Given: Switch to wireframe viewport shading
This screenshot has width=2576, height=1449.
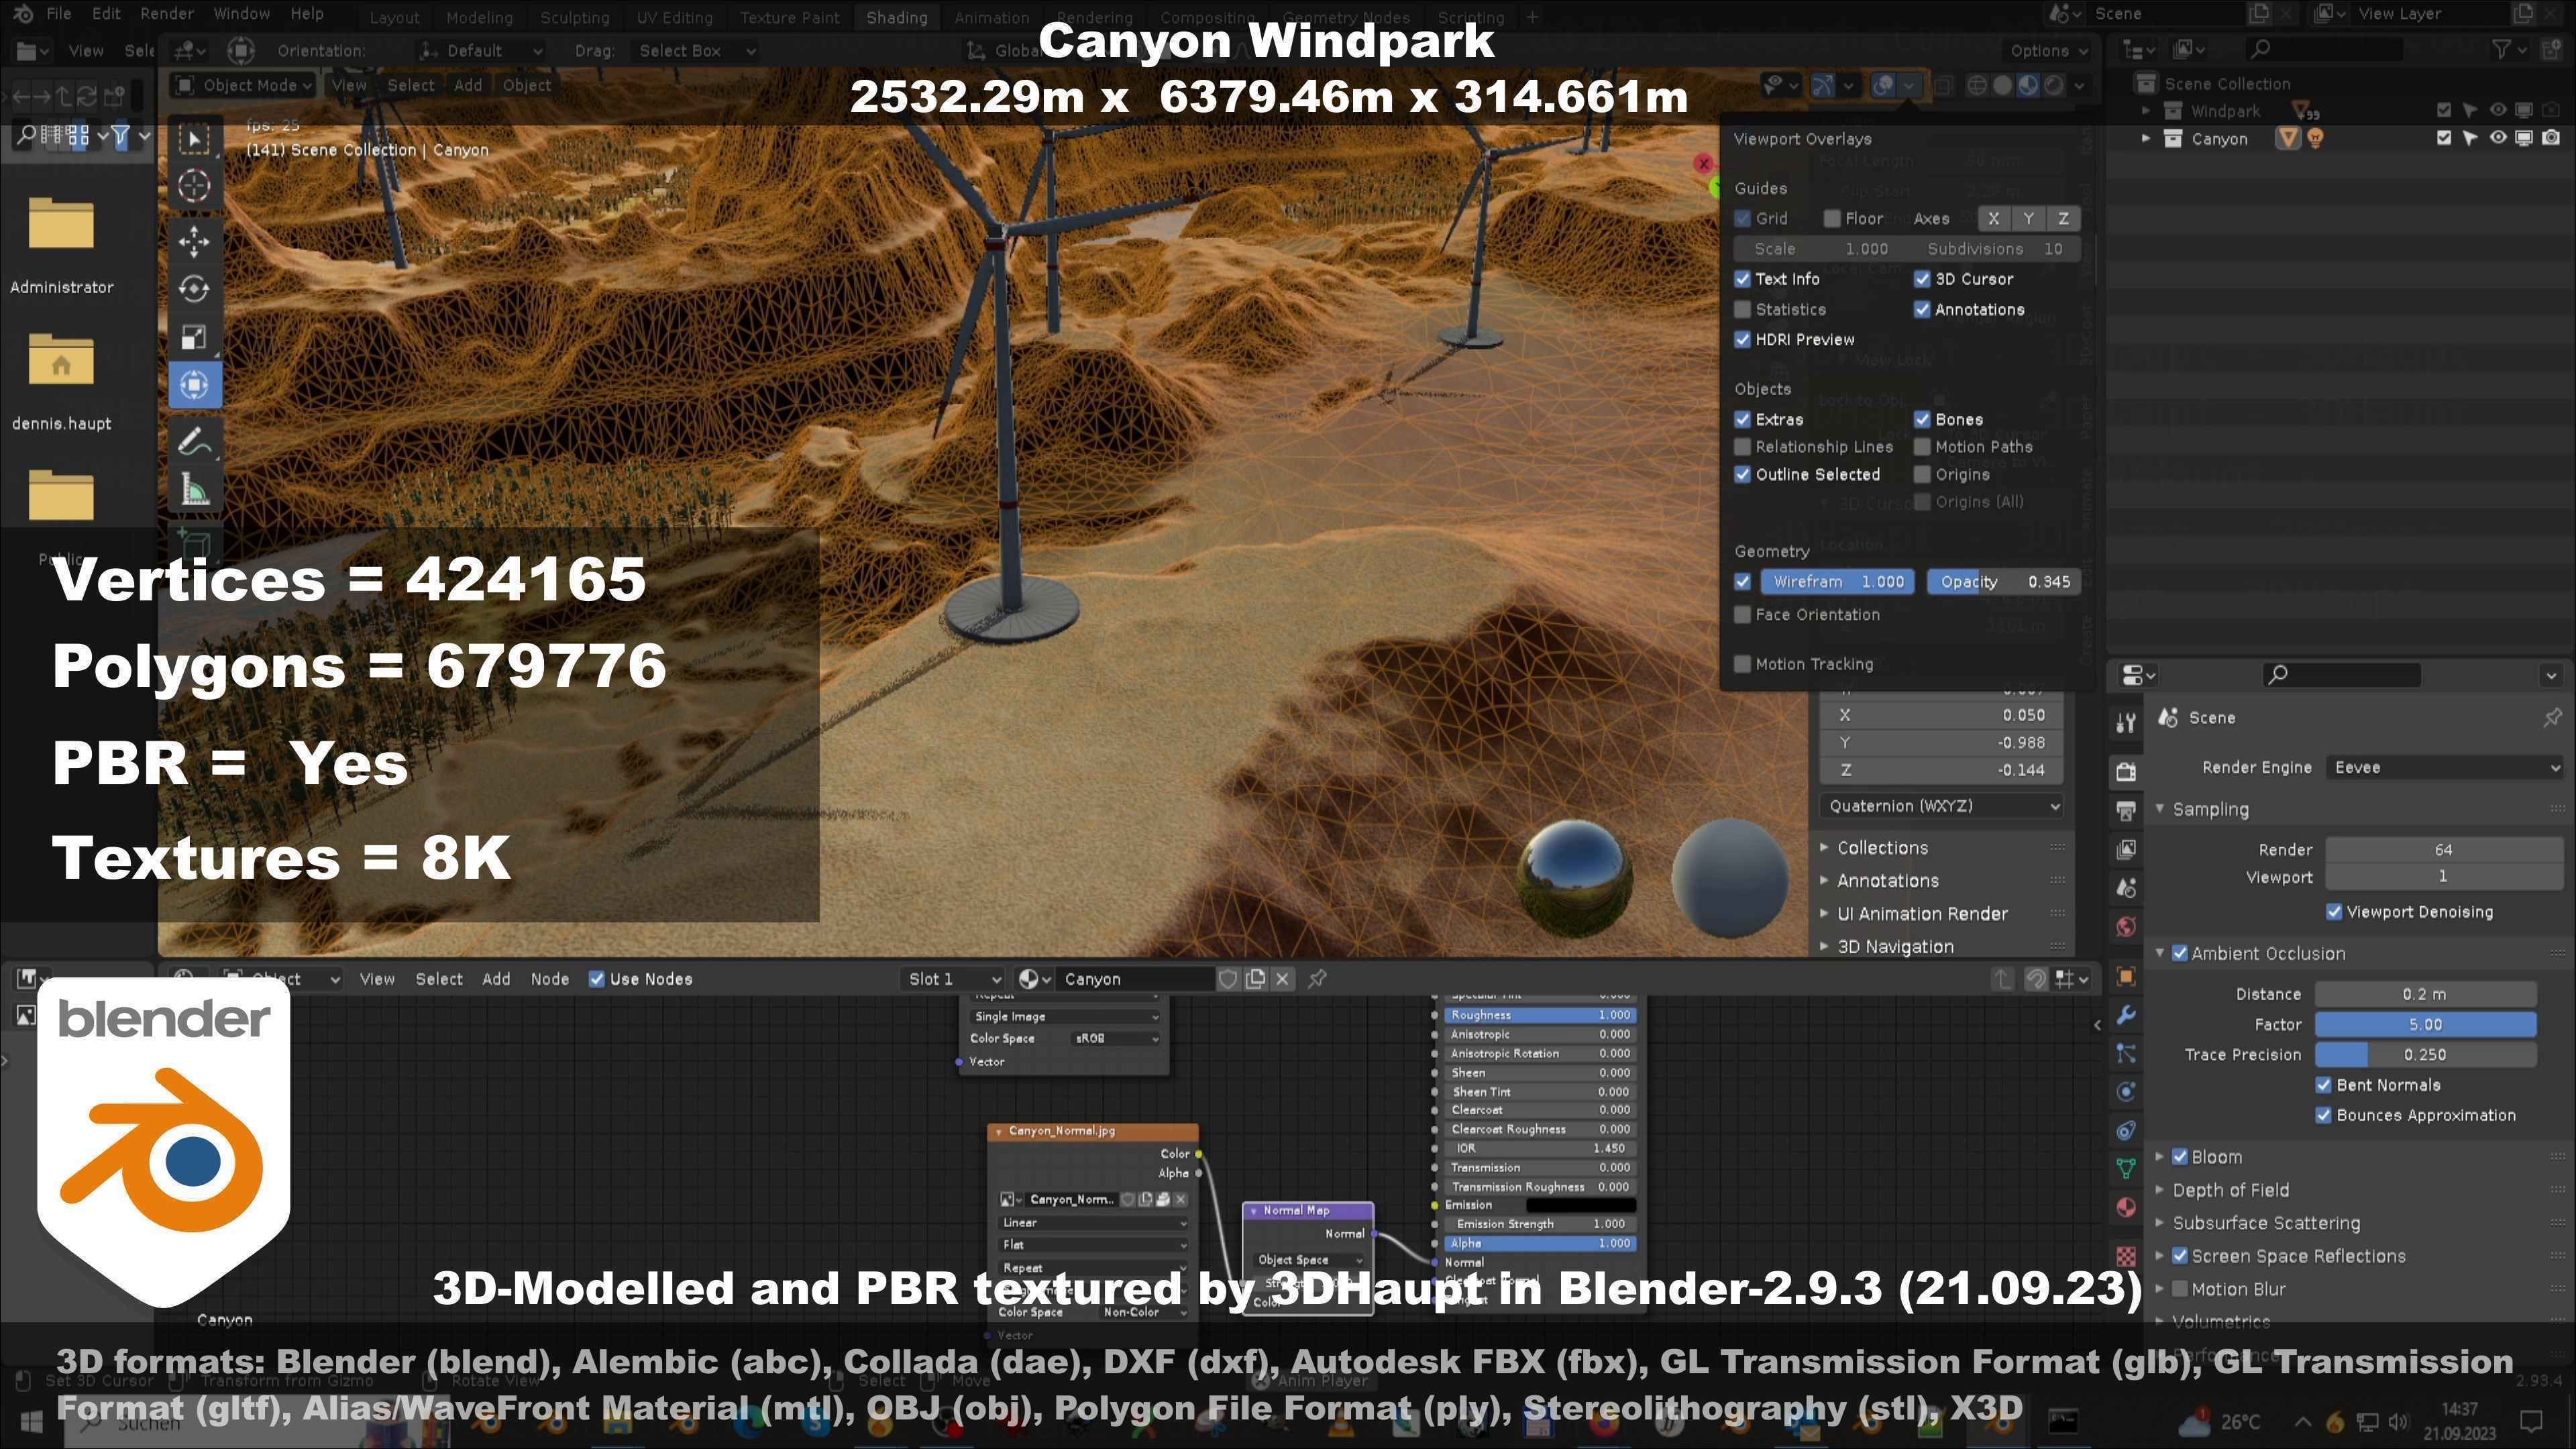Looking at the screenshot, I should 1977,85.
